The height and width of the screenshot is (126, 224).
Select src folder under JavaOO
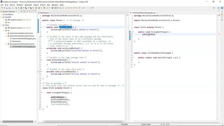(x=8, y=22)
